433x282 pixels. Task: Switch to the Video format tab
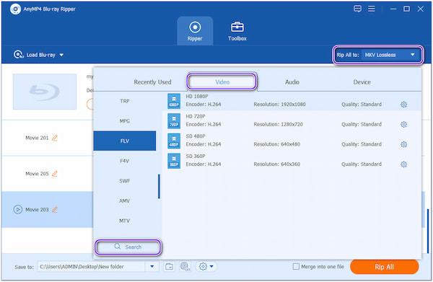point(222,81)
